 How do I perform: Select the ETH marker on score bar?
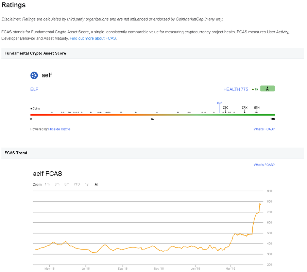tap(257, 110)
